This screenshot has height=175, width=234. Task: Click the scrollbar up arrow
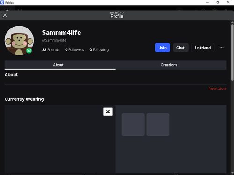pyautogui.click(x=232, y=22)
